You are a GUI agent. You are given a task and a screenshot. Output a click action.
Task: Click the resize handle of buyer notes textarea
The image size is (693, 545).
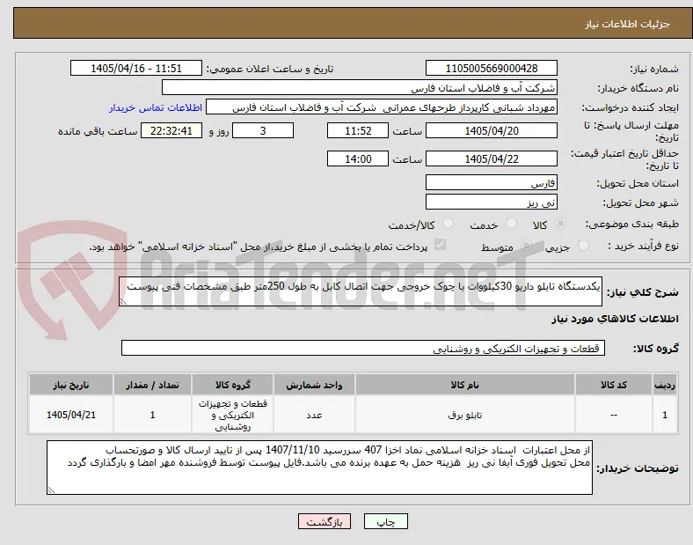point(51,490)
